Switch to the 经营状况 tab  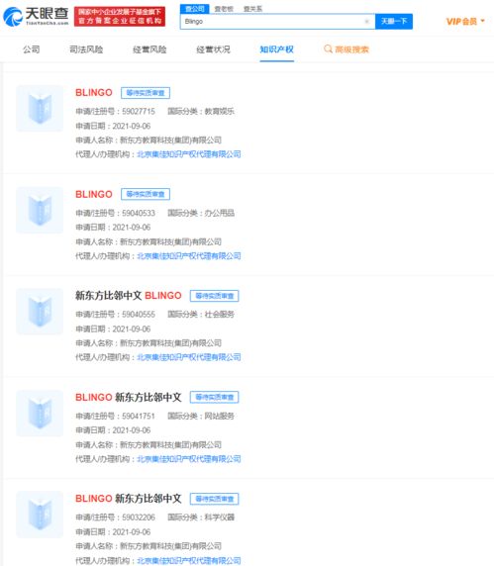pyautogui.click(x=213, y=49)
